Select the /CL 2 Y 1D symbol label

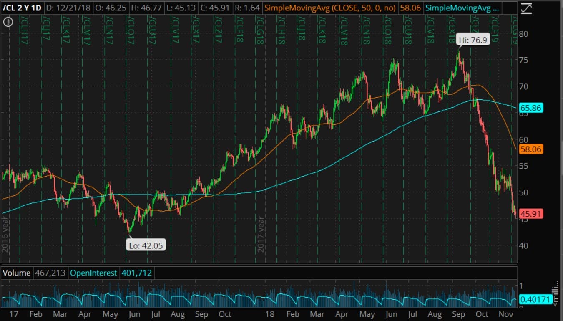pyautogui.click(x=22, y=8)
